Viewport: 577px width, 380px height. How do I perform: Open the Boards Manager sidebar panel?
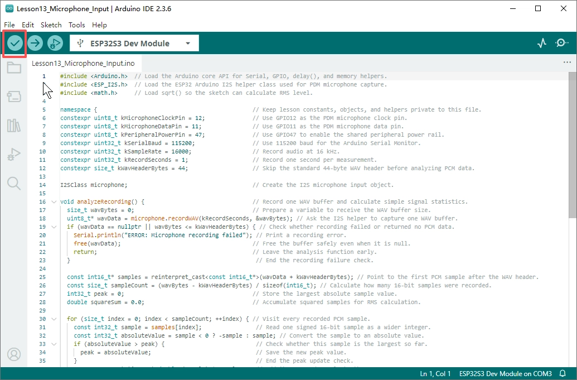click(x=14, y=97)
